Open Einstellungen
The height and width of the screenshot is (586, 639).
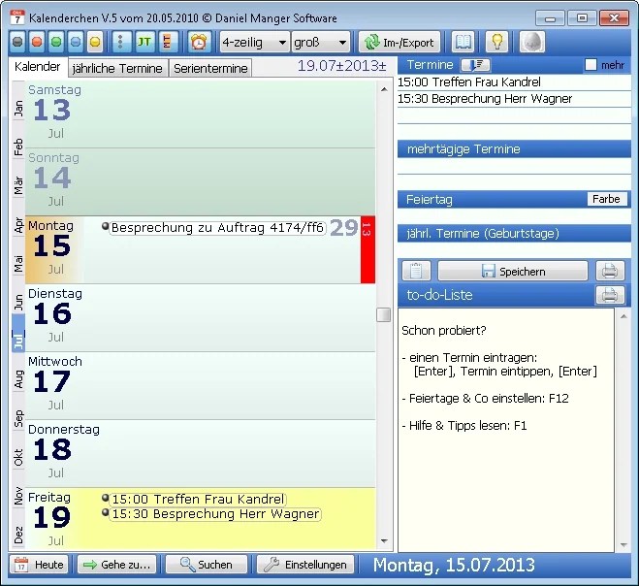point(305,565)
